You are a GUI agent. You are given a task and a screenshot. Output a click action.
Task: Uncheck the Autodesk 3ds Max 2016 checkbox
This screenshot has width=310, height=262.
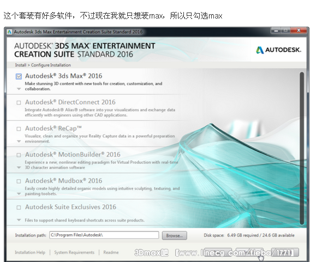pos(19,76)
